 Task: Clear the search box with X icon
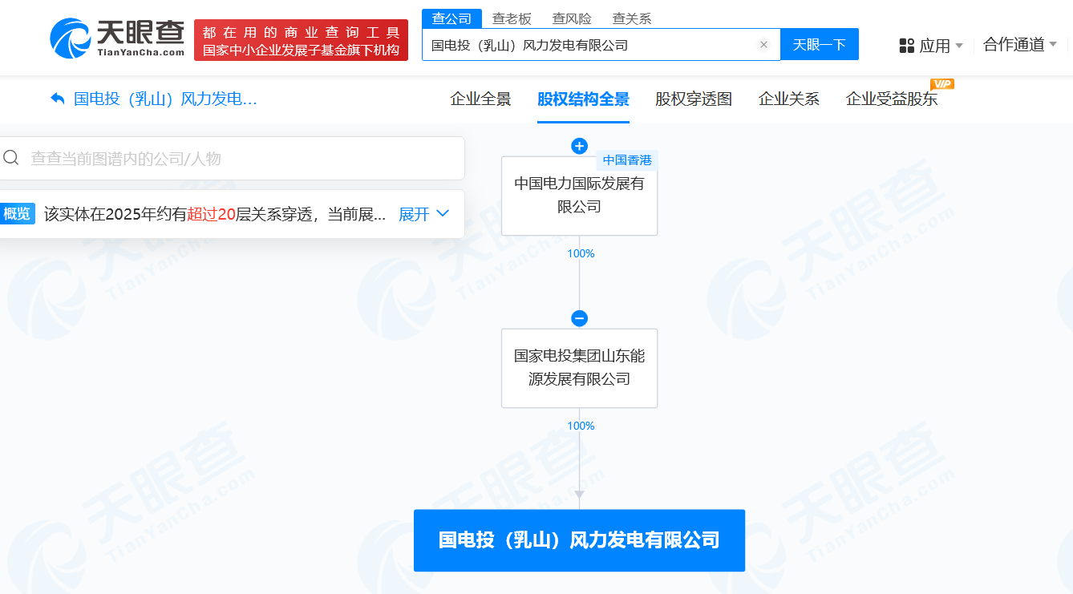(763, 45)
